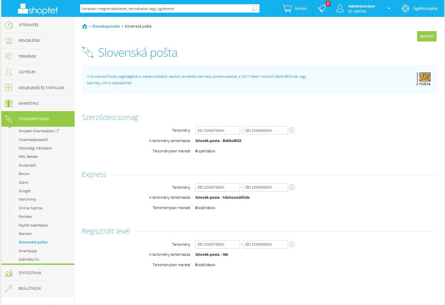445x305 pixels.
Task: Click the plug icon beside page title
Action: (x=88, y=52)
